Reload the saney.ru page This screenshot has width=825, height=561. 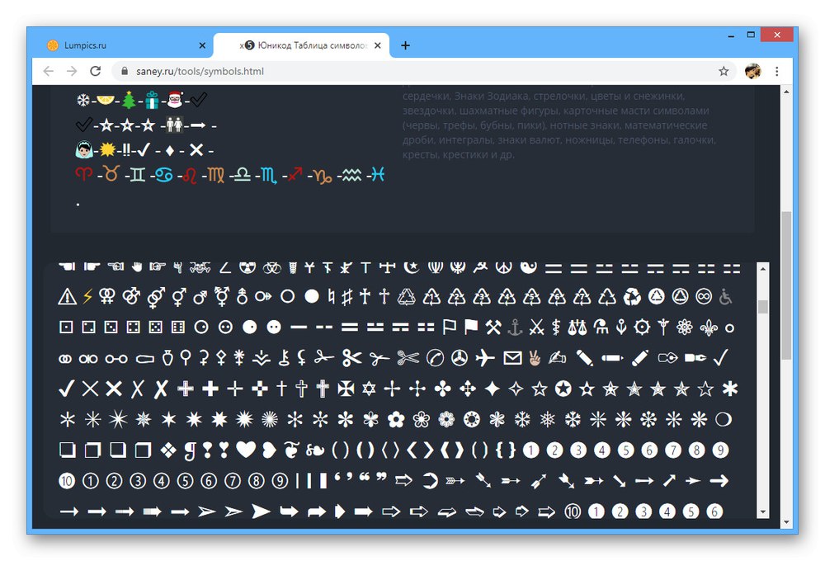pos(95,71)
